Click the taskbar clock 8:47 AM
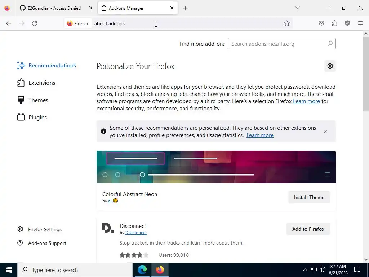The width and height of the screenshot is (369, 277). [338, 270]
